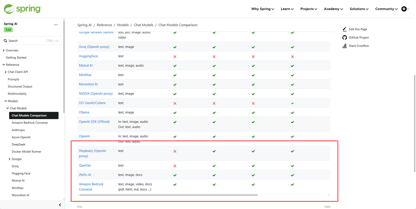The image size is (416, 209).
Task: Open Azure OpenAI in sidebar
Action: click(21, 137)
